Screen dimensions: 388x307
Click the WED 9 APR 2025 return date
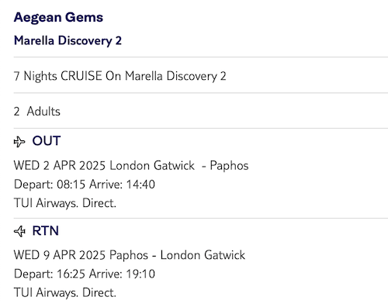click(x=60, y=255)
